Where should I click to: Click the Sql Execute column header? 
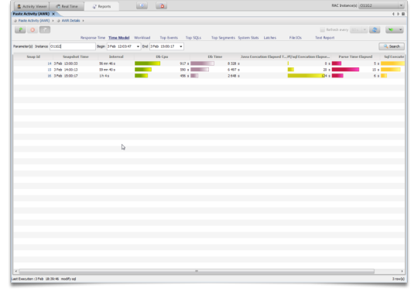(x=392, y=57)
